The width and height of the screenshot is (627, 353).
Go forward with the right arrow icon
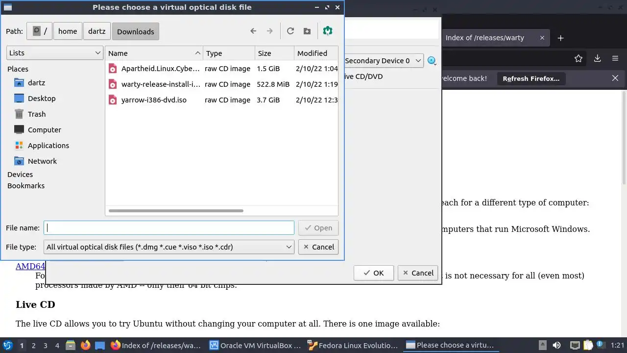coord(269,31)
